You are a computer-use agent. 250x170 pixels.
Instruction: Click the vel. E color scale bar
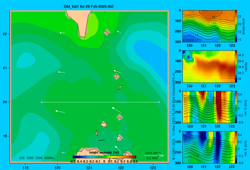click(236, 147)
